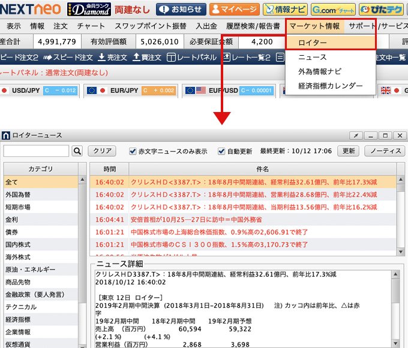Screen dimensions: 408x348
Task: Launch G.com チャート
Action: [333, 10]
